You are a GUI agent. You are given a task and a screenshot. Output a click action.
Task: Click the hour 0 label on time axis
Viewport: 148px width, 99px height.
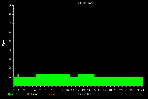[13, 90]
